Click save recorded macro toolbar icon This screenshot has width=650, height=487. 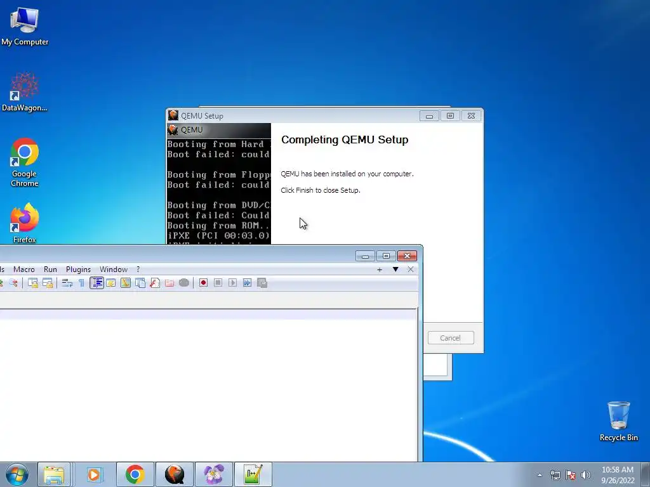click(x=262, y=283)
